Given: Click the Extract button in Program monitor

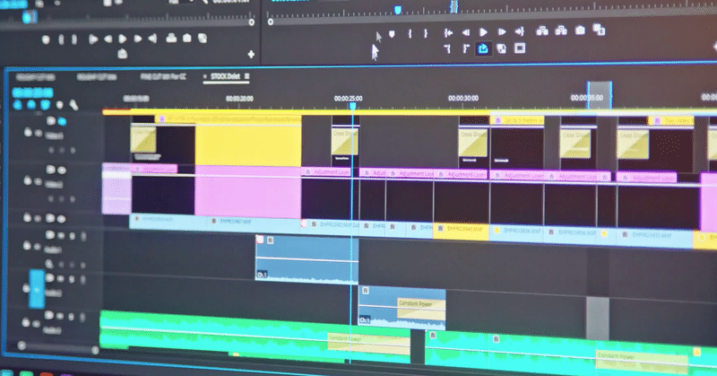Looking at the screenshot, I should coord(561,31).
